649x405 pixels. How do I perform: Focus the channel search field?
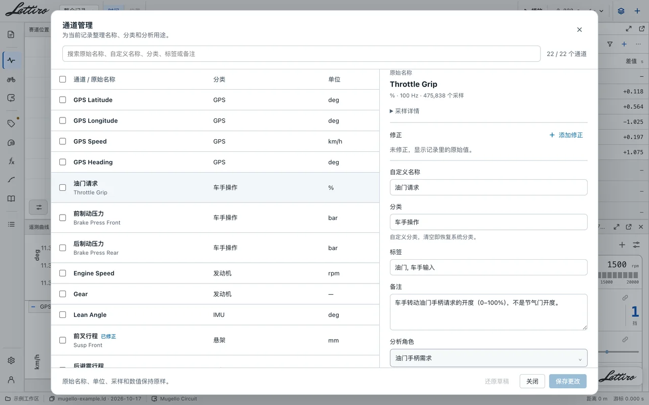click(301, 54)
